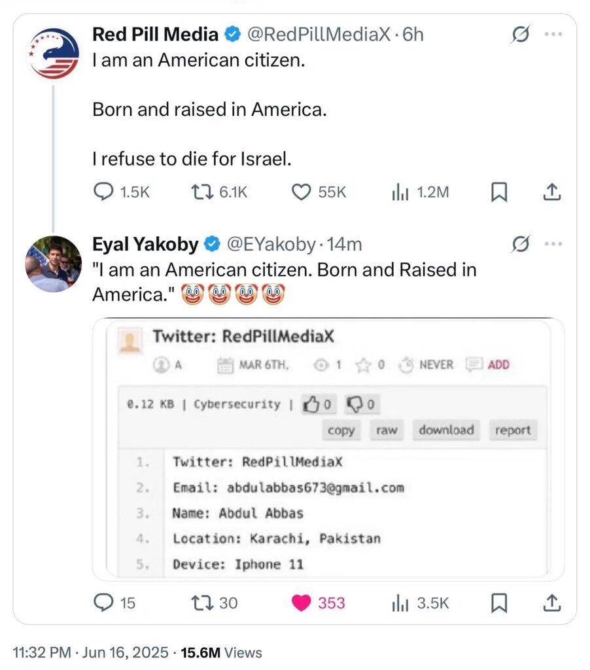Open the attached paste screenshot image
This screenshot has width=590, height=670.
click(327, 449)
